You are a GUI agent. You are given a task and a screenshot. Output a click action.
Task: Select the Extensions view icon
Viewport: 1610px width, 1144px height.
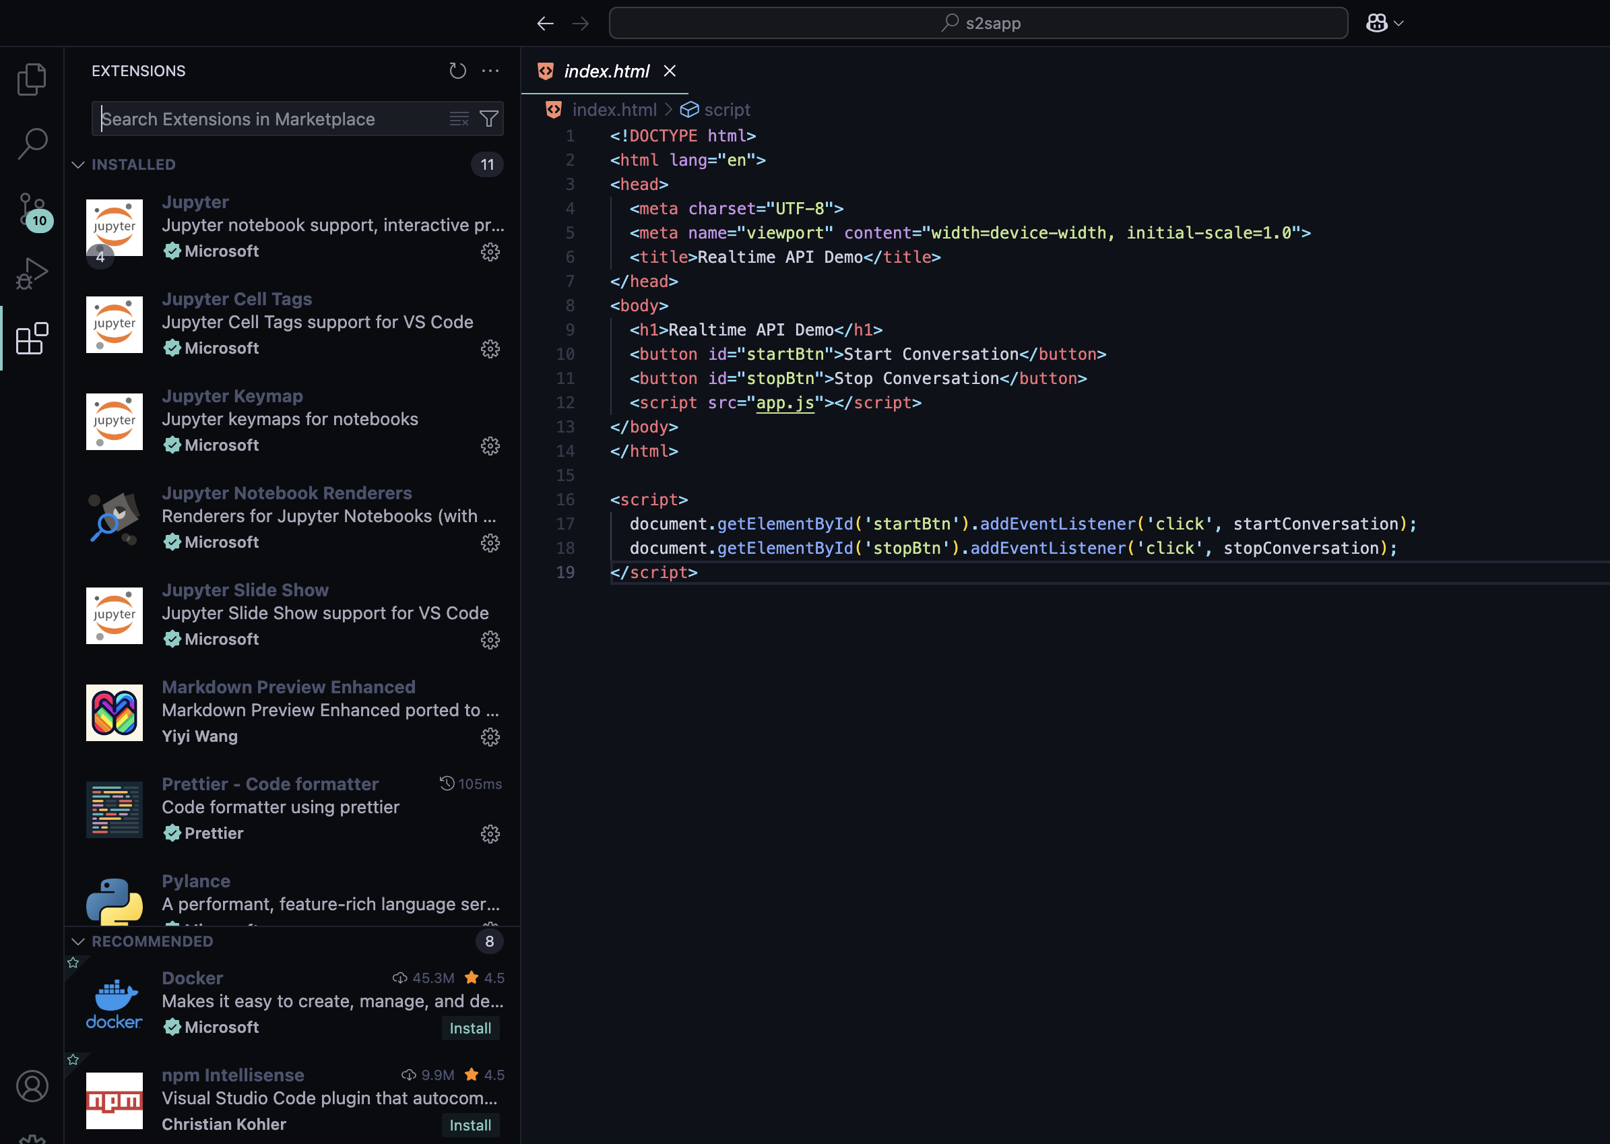[x=32, y=339]
